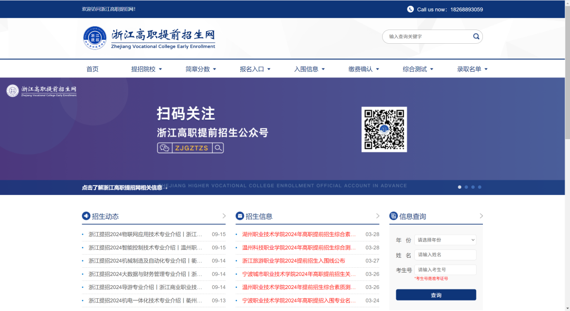The image size is (570, 311).
Task: Select the fourth banner slide dot
Action: click(x=480, y=187)
